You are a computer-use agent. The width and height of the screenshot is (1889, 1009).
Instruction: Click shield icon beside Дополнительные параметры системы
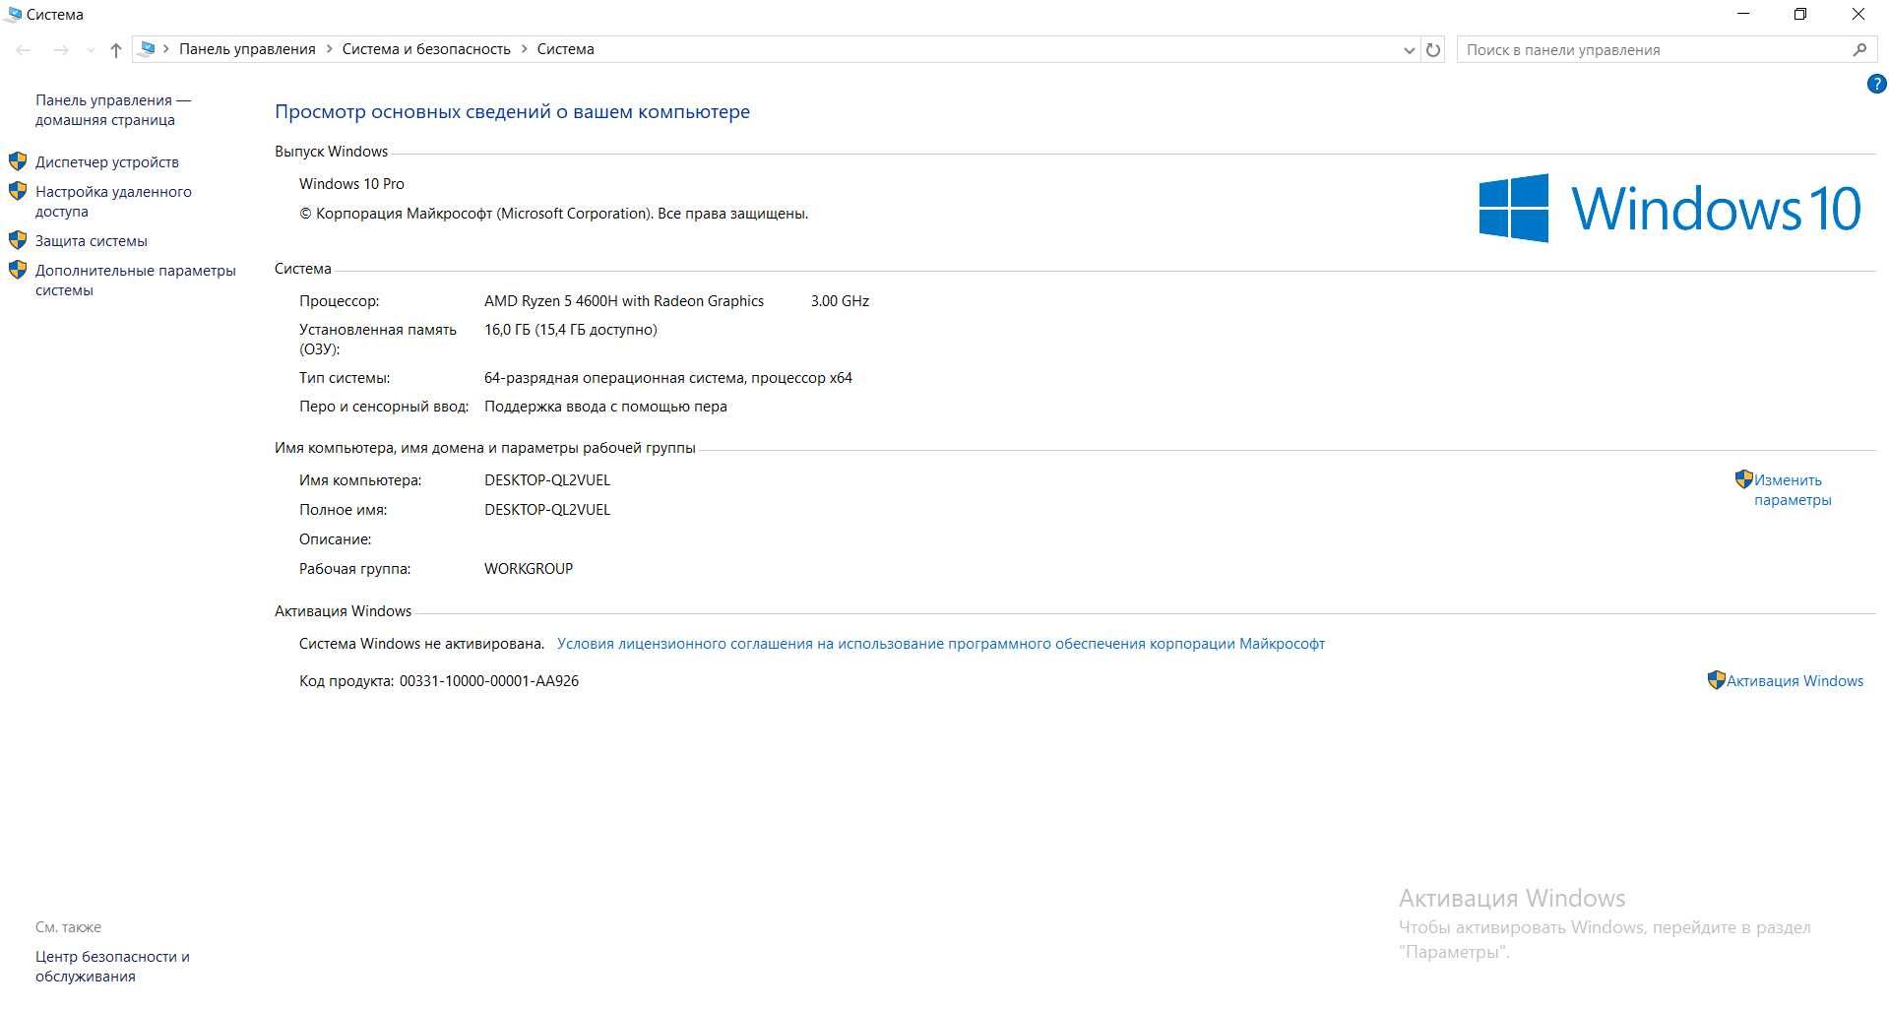18,270
